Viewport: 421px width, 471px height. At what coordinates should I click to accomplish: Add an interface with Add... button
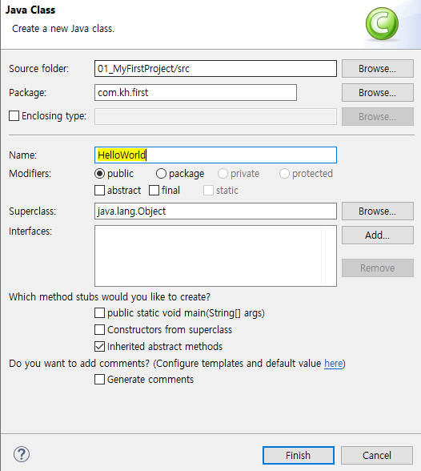click(x=378, y=235)
